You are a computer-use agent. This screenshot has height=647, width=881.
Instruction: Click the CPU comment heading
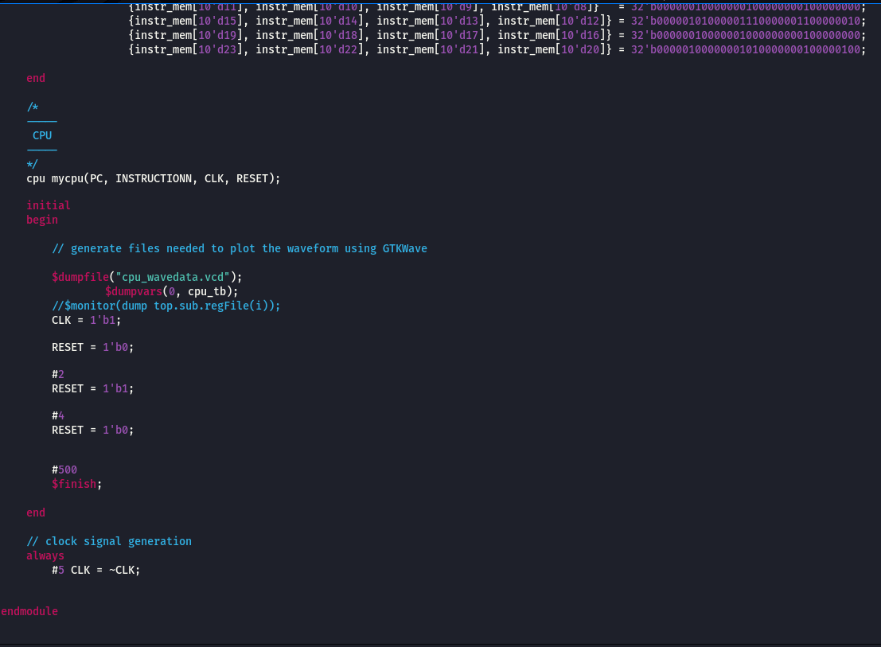tap(42, 135)
